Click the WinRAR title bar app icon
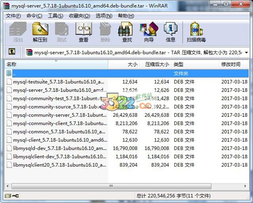 pyautogui.click(x=6, y=6)
